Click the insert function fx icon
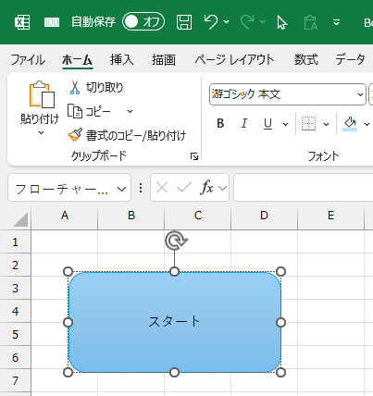Screen dimensions: 373x396 click(x=206, y=187)
